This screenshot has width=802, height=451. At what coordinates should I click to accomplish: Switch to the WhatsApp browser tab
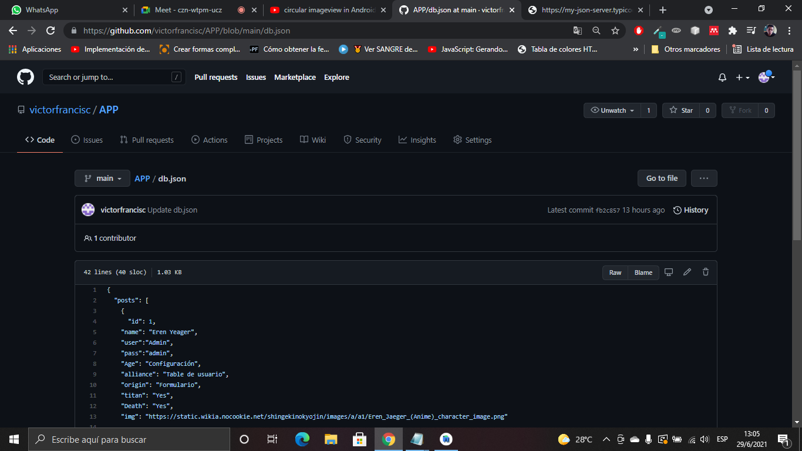pyautogui.click(x=69, y=10)
